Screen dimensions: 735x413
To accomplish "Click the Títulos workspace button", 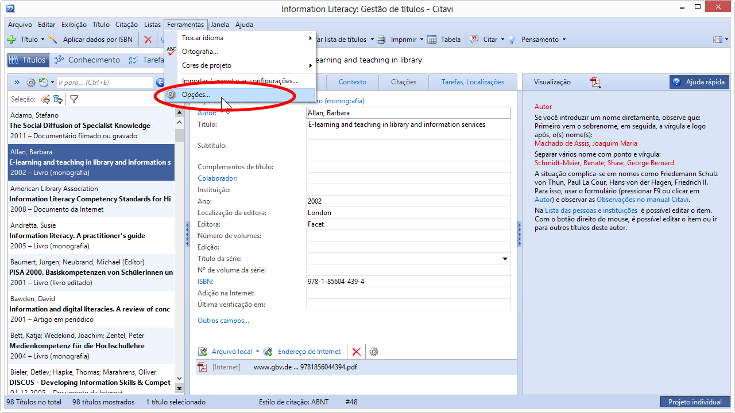I will (28, 60).
